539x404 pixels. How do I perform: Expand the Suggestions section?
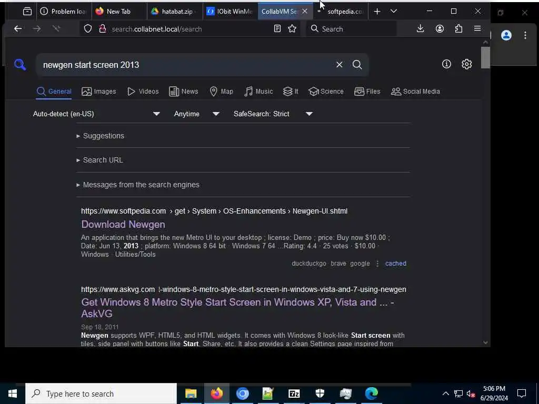[100, 136]
